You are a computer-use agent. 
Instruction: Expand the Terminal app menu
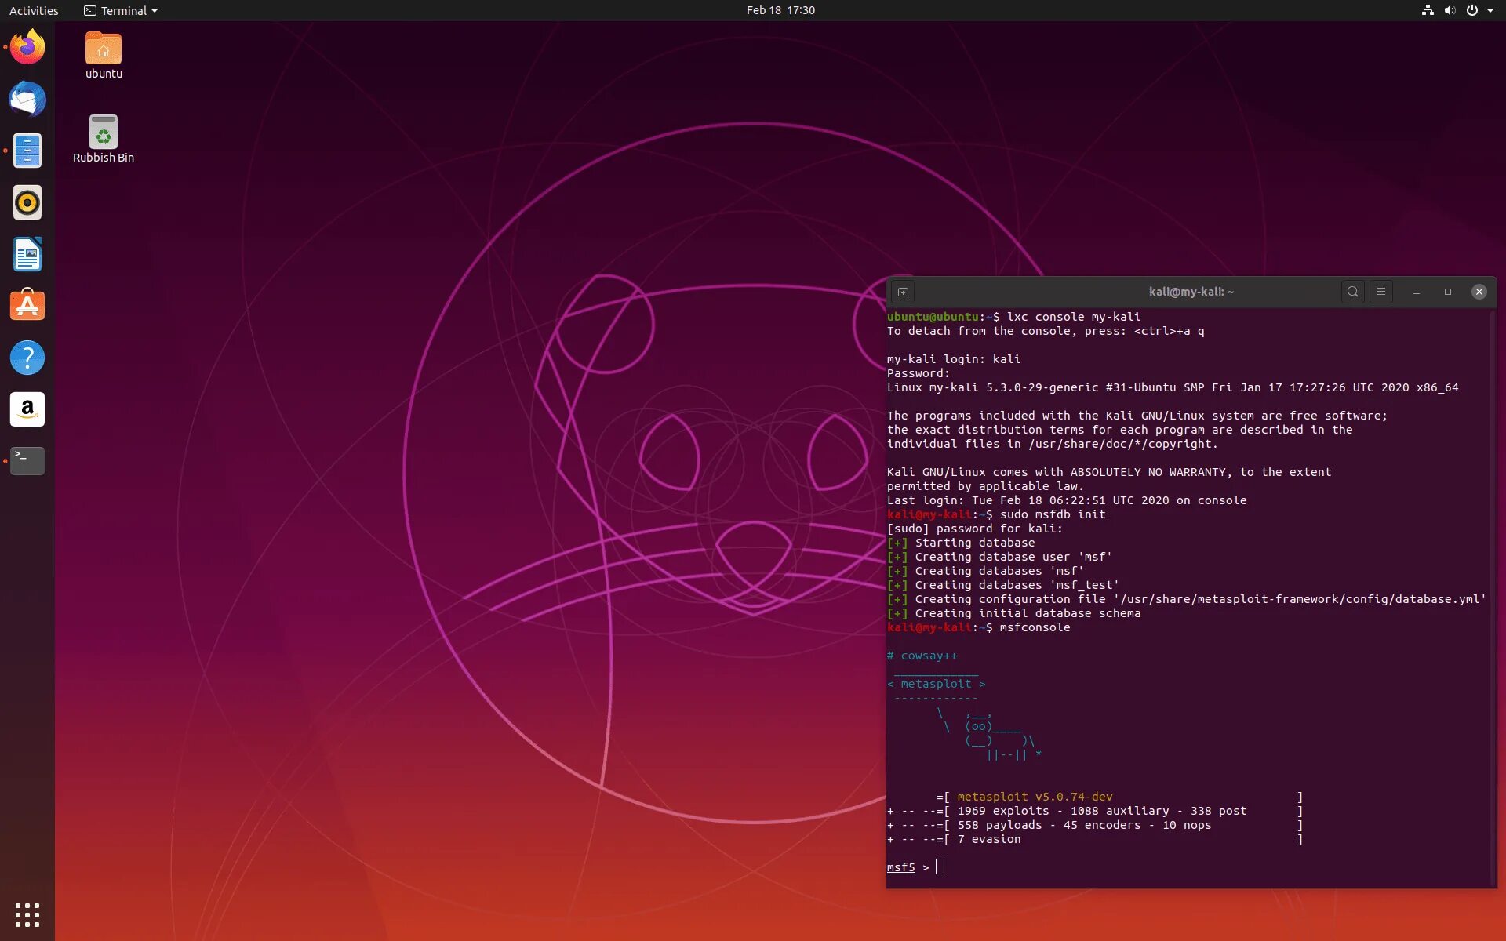point(122,10)
